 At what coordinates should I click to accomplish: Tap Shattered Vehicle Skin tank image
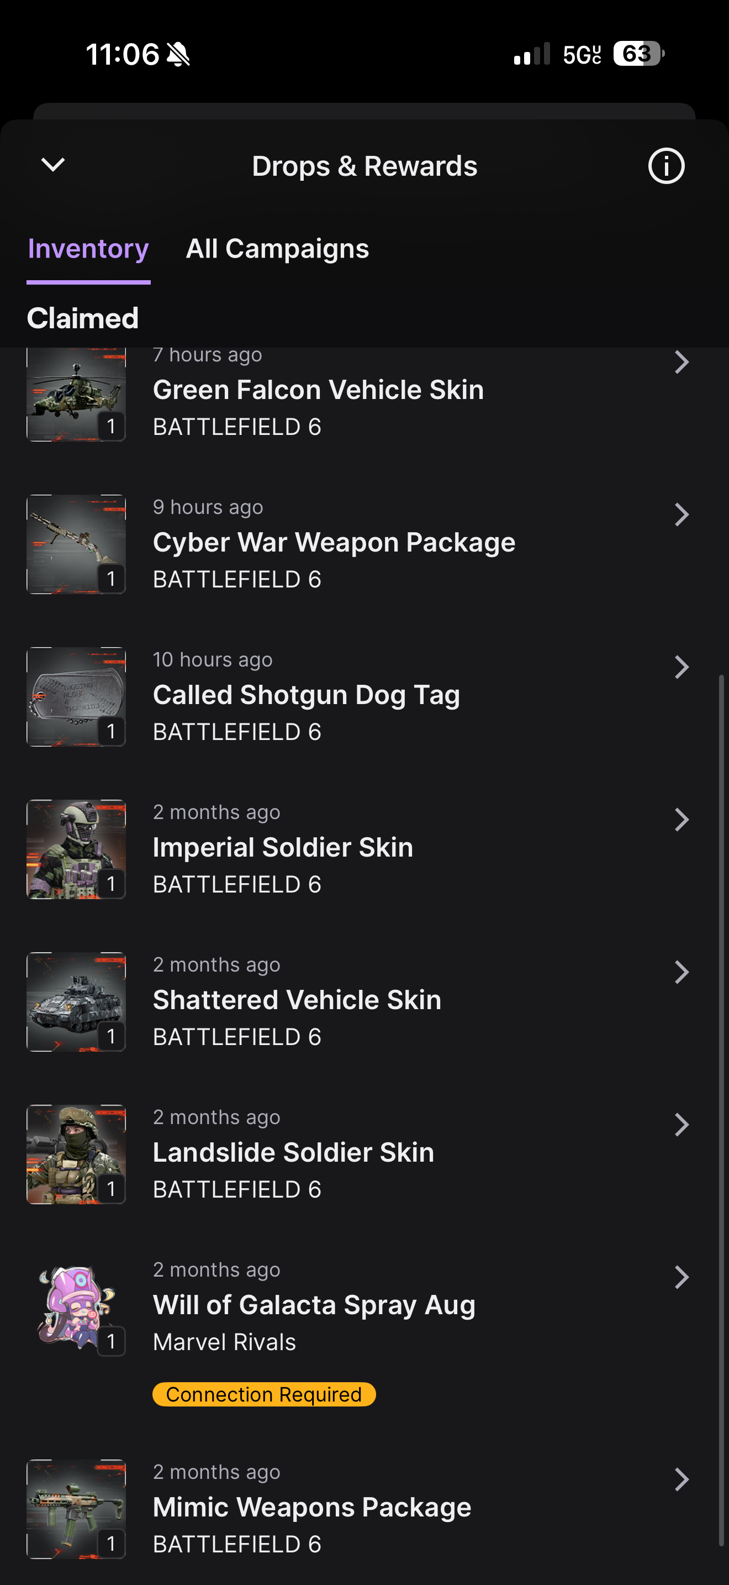76,1003
